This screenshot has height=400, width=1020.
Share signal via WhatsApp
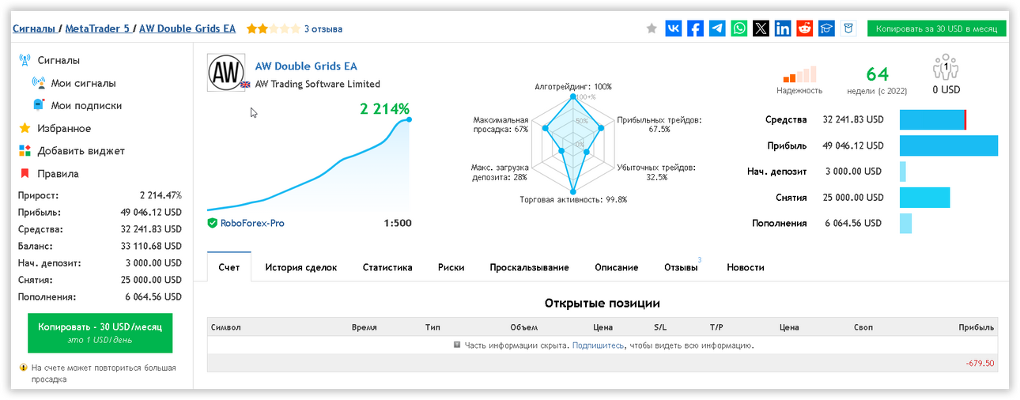(739, 28)
